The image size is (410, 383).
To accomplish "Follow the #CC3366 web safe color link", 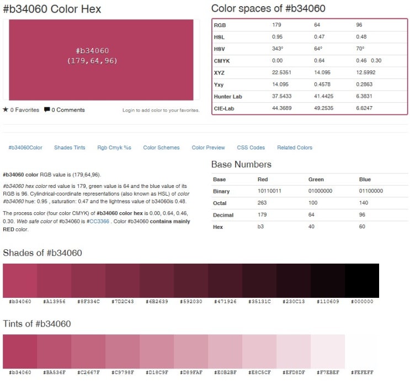I will (98, 222).
